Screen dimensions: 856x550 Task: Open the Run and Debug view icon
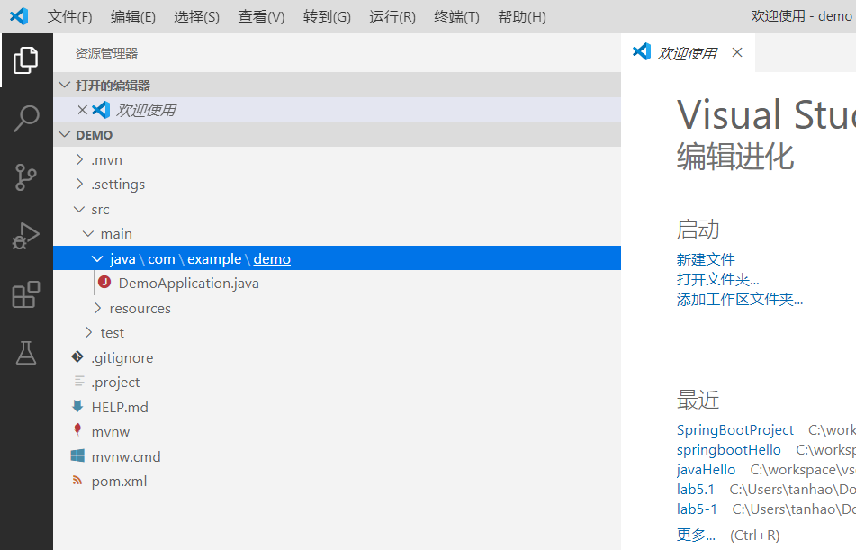[x=26, y=236]
